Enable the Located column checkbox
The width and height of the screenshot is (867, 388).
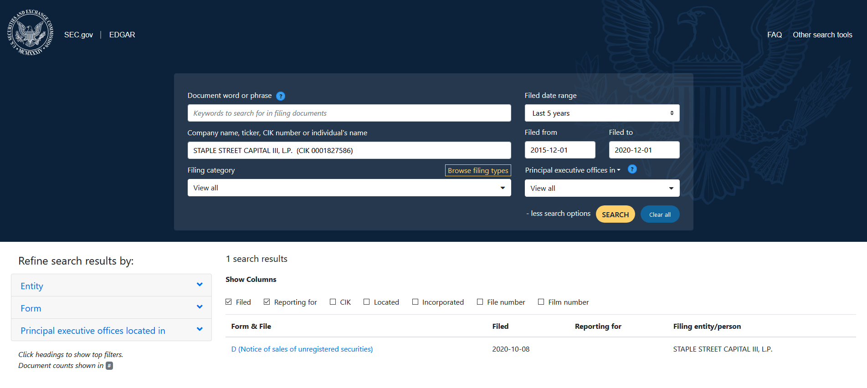coord(367,302)
